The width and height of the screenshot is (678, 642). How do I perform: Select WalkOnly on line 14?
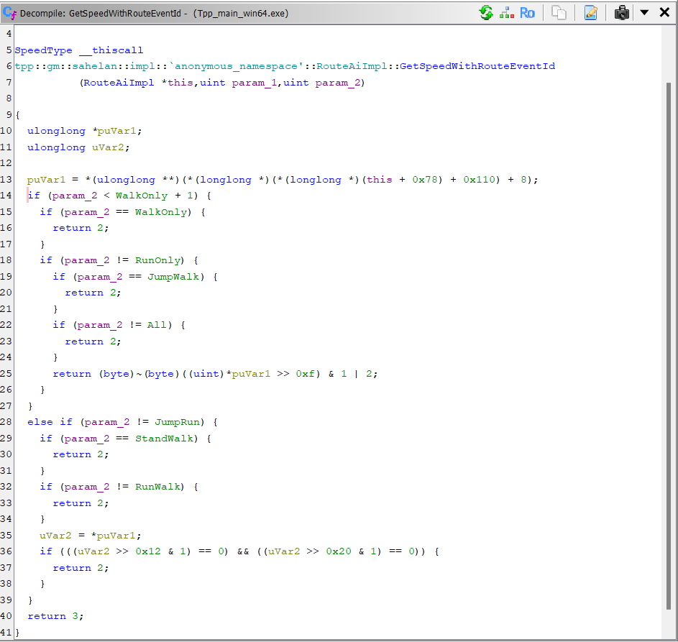click(x=142, y=196)
